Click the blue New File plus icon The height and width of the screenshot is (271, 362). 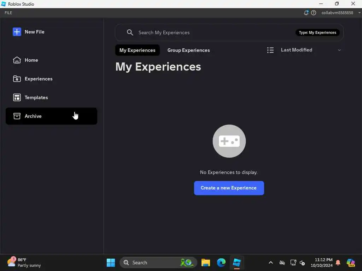point(17,32)
